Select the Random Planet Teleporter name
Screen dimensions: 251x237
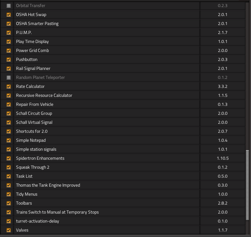40,78
